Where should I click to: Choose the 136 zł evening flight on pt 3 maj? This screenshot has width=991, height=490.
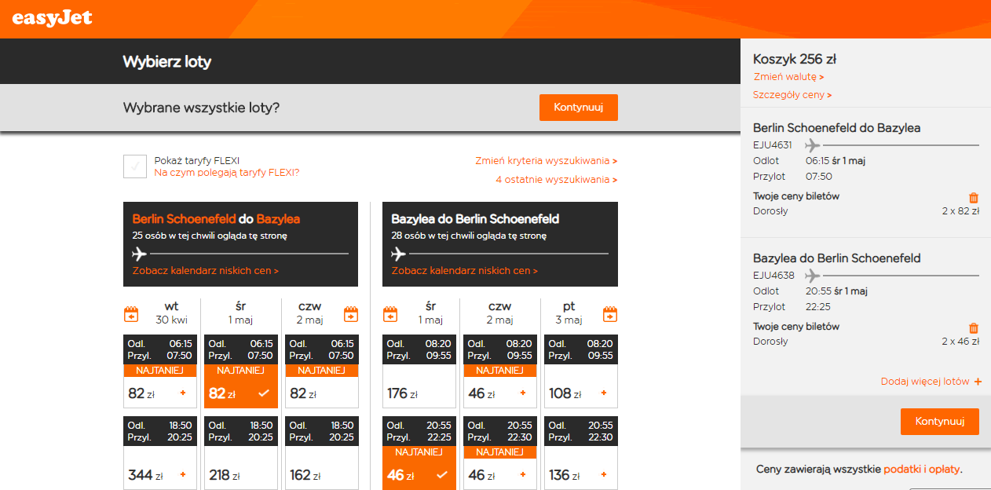pyautogui.click(x=581, y=452)
